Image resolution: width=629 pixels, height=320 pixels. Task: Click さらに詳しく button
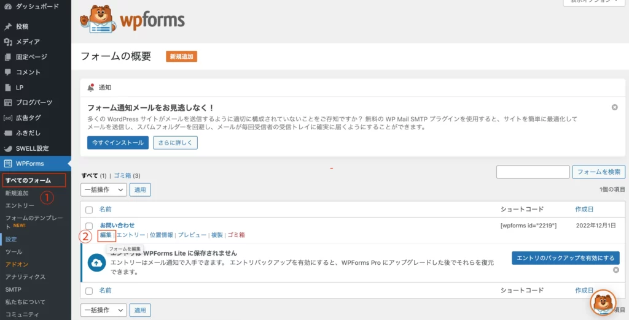(x=175, y=143)
